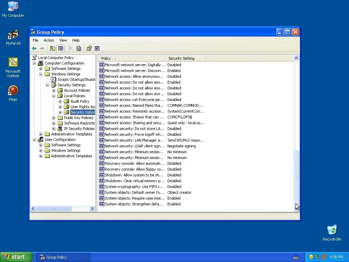This screenshot has width=349, height=262.
Task: Click the security shield tray icon
Action: coord(311,257)
